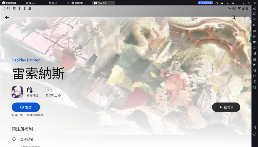Open HaoPlay Limited developer link
The height and width of the screenshot is (147, 258).
click(x=26, y=60)
